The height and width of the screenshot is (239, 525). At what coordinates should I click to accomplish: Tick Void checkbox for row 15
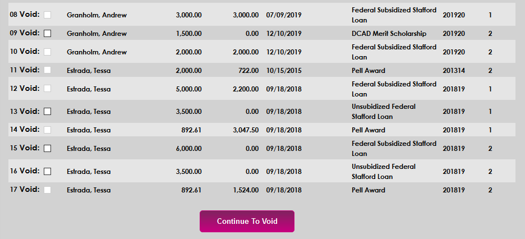48,148
